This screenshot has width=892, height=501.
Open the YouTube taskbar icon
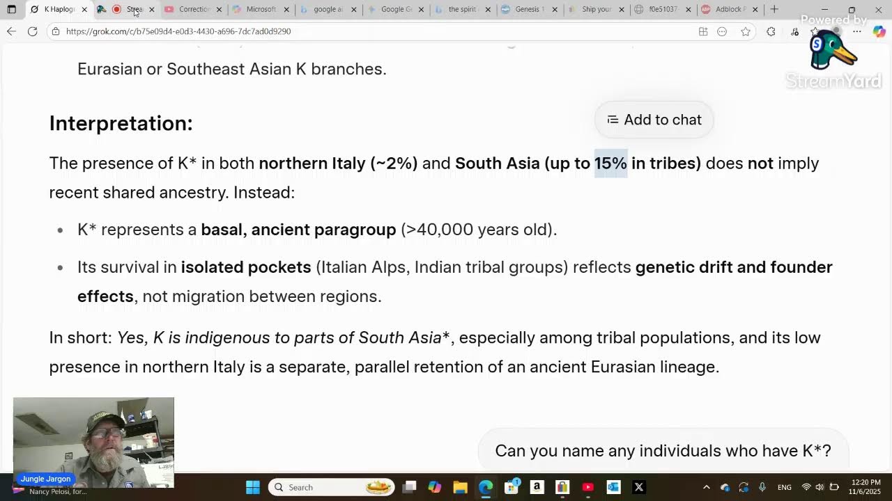(x=588, y=487)
